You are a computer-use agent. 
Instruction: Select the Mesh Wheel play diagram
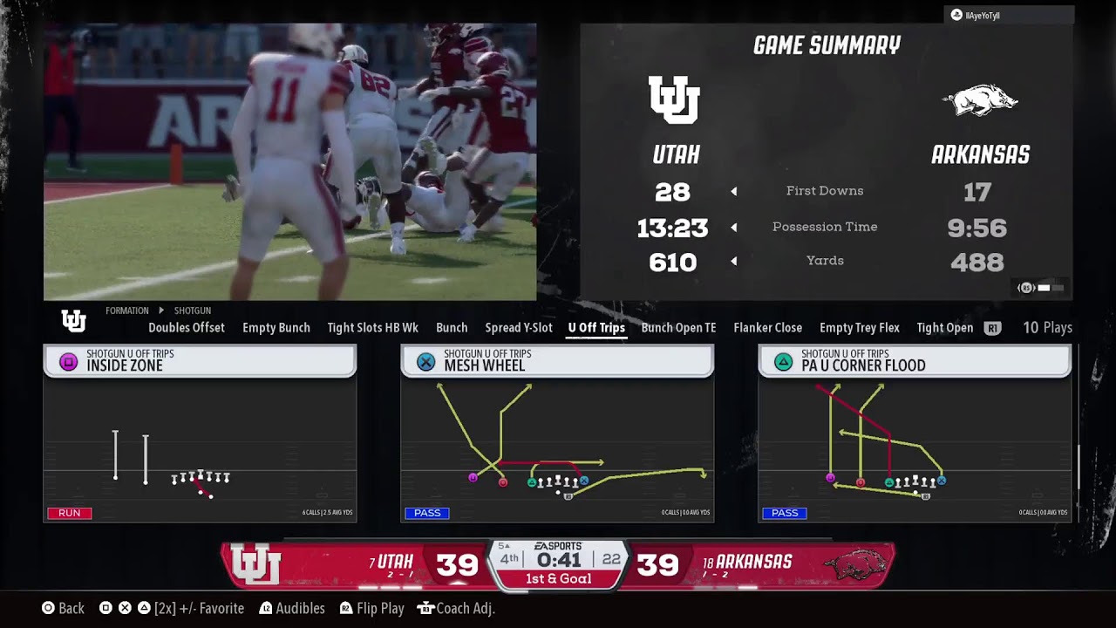tap(557, 449)
